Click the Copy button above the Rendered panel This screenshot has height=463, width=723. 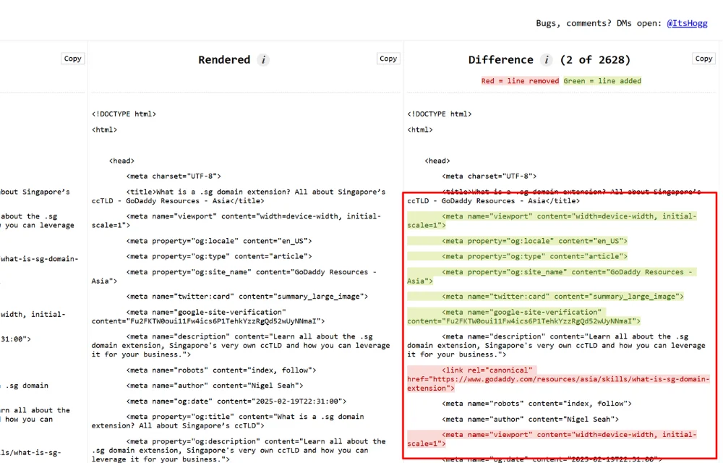[x=388, y=59]
